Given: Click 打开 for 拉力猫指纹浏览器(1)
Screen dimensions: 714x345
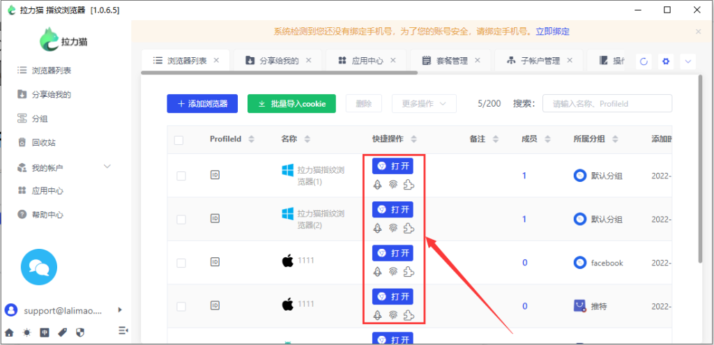Looking at the screenshot, I should pyautogui.click(x=393, y=166).
